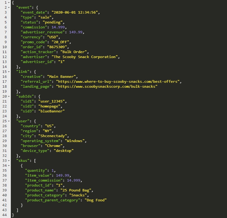Click "The Scooby Snack Corporation" value
Screen dimensions: 227x218
pos(85,57)
